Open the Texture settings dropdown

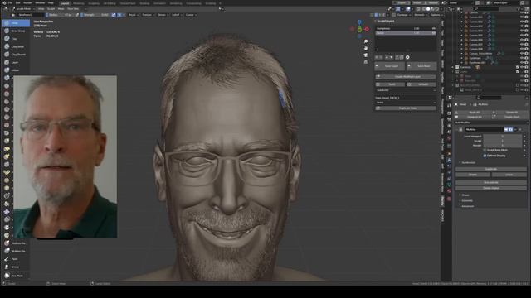pyautogui.click(x=148, y=15)
